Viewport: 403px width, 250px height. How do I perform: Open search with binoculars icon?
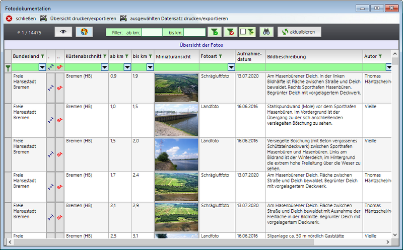[x=266, y=32]
